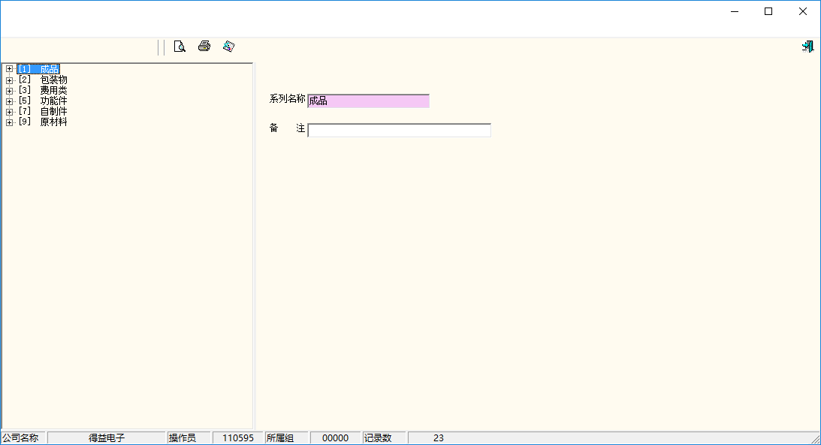The image size is (821, 445).
Task: Open the print preview tool
Action: click(180, 47)
